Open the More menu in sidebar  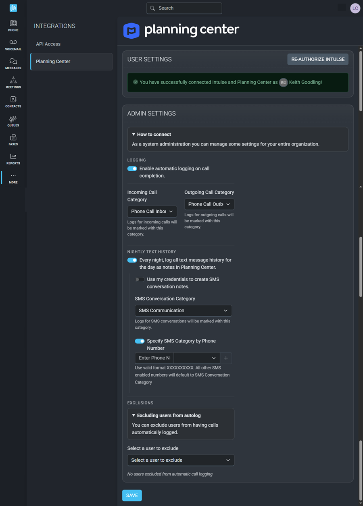click(x=13, y=178)
